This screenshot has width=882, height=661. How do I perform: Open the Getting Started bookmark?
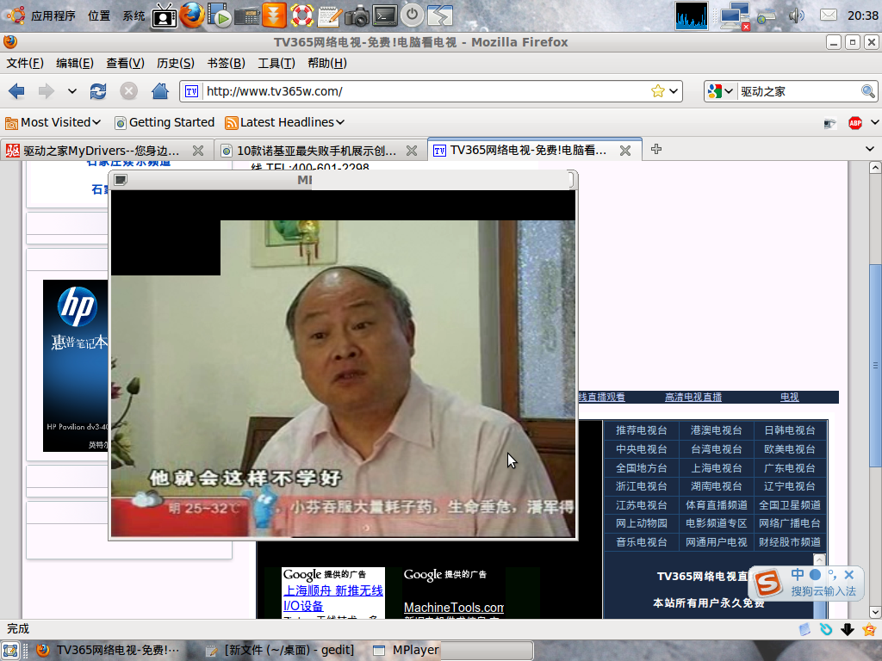[165, 122]
